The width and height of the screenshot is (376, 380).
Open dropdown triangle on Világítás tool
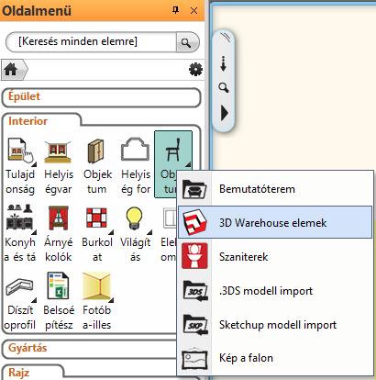pyautogui.click(x=149, y=232)
